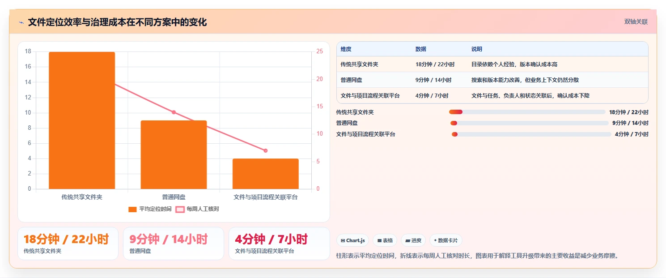Screen dimensions: 666x278
Task: Open the 18分钟 / 22小时 data card
Action: point(68,244)
